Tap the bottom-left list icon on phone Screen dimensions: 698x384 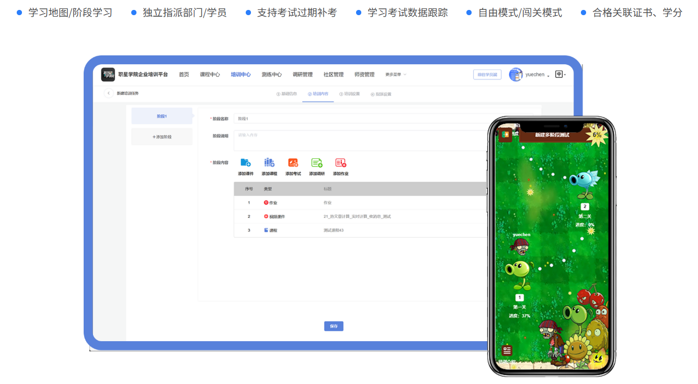click(507, 351)
